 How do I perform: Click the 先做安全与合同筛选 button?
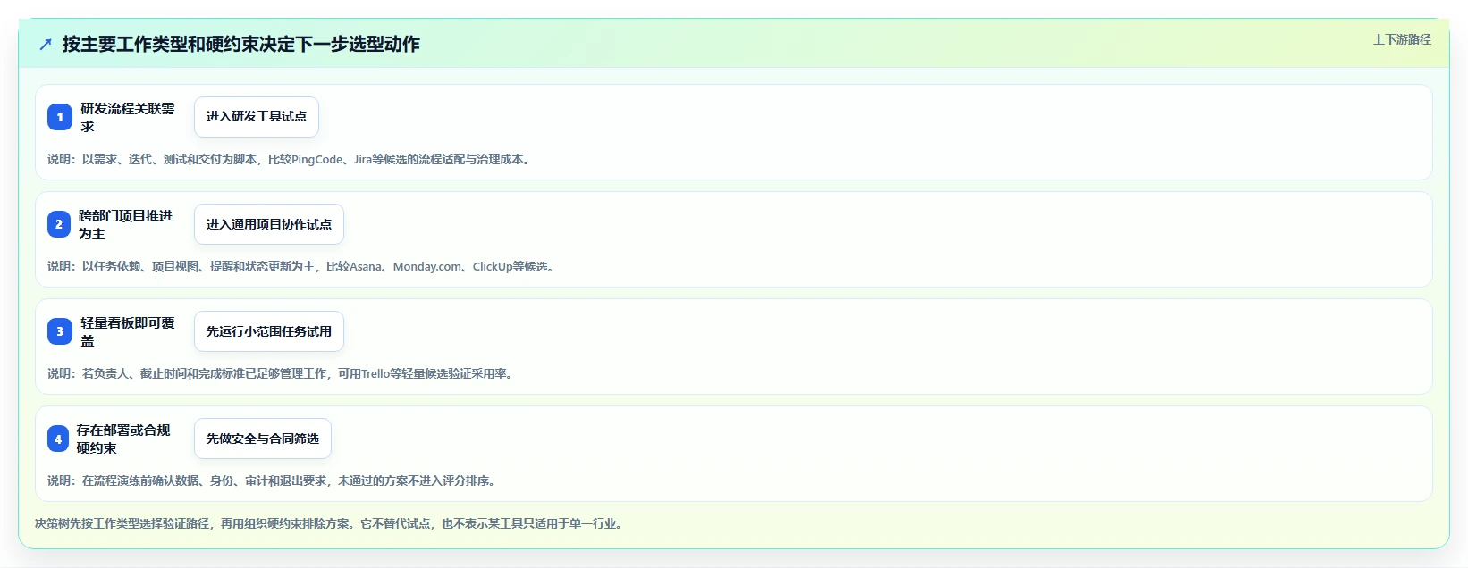pos(263,439)
